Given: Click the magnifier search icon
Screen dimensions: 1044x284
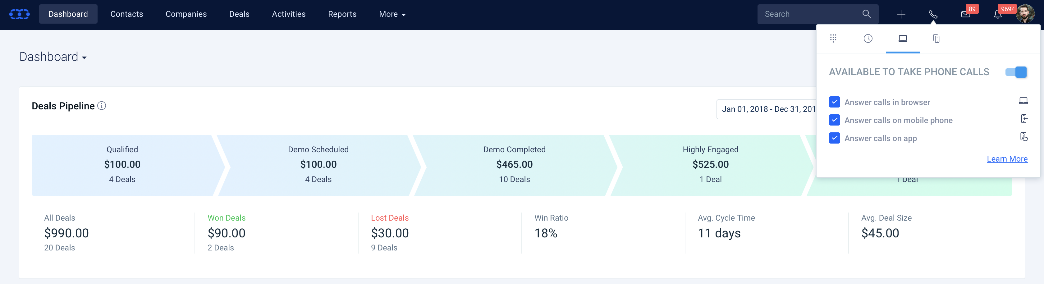Looking at the screenshot, I should click(866, 14).
